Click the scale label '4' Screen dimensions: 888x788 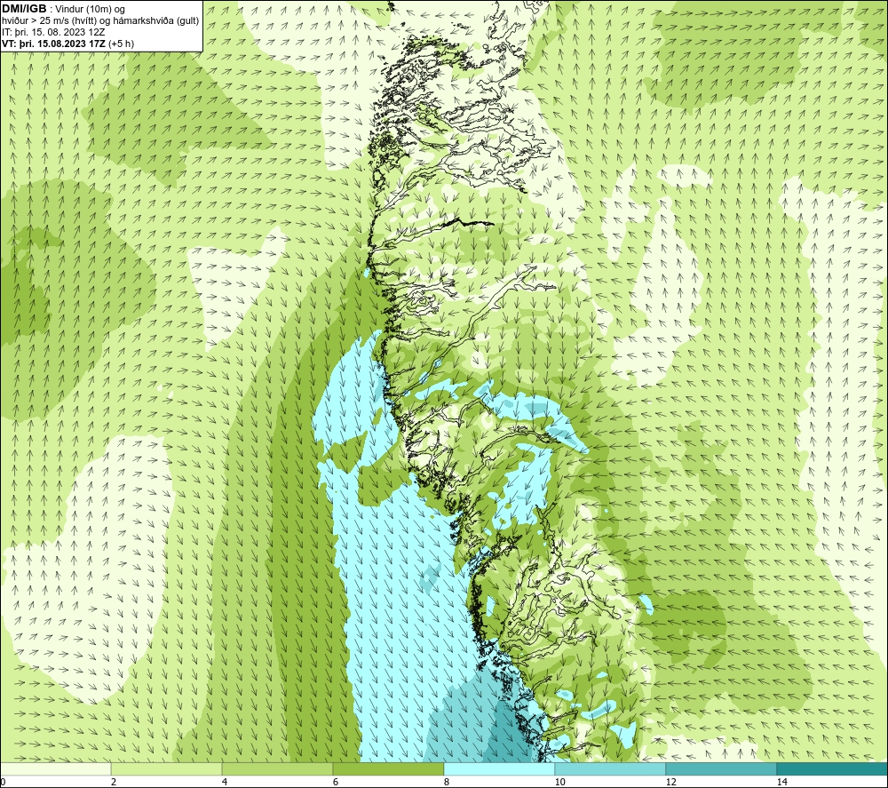click(x=225, y=782)
